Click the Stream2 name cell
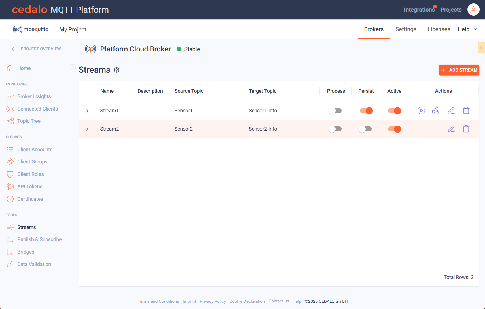Image resolution: width=485 pixels, height=309 pixels. [109, 129]
